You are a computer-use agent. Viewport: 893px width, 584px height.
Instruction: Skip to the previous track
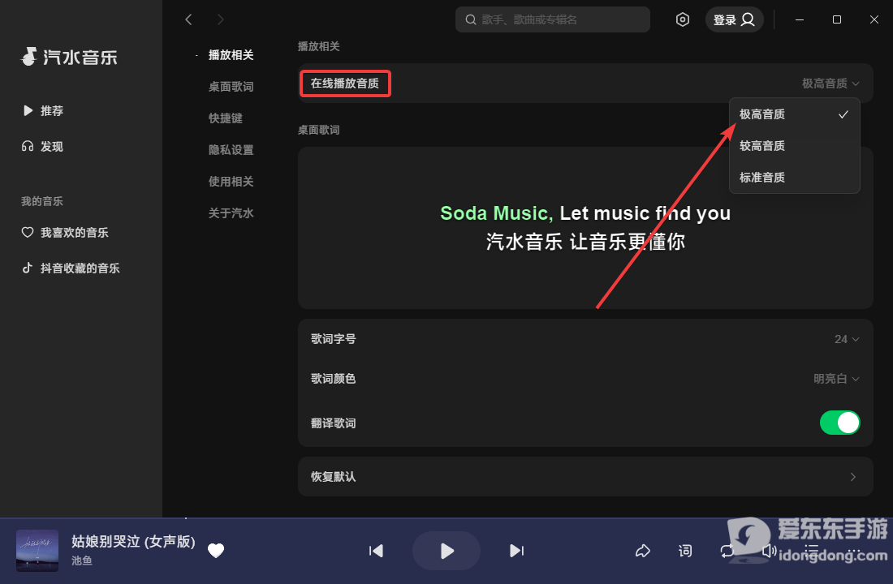(376, 551)
